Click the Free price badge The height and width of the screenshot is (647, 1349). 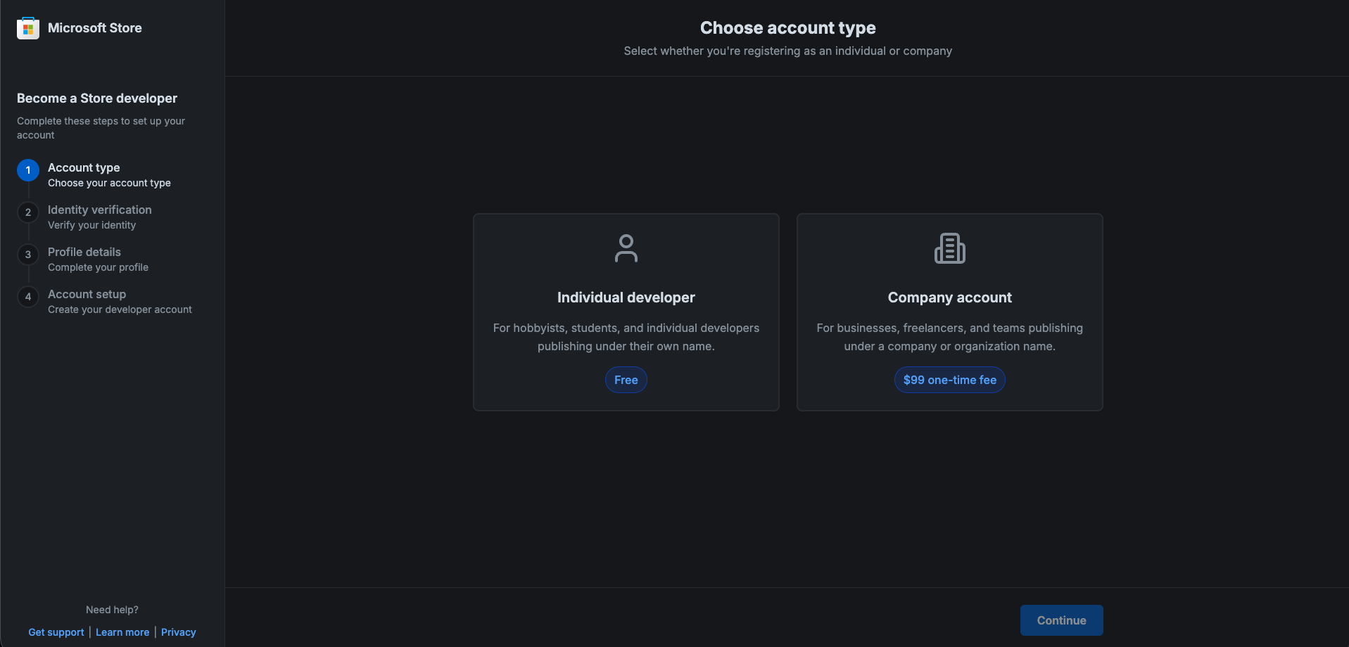[x=626, y=380]
